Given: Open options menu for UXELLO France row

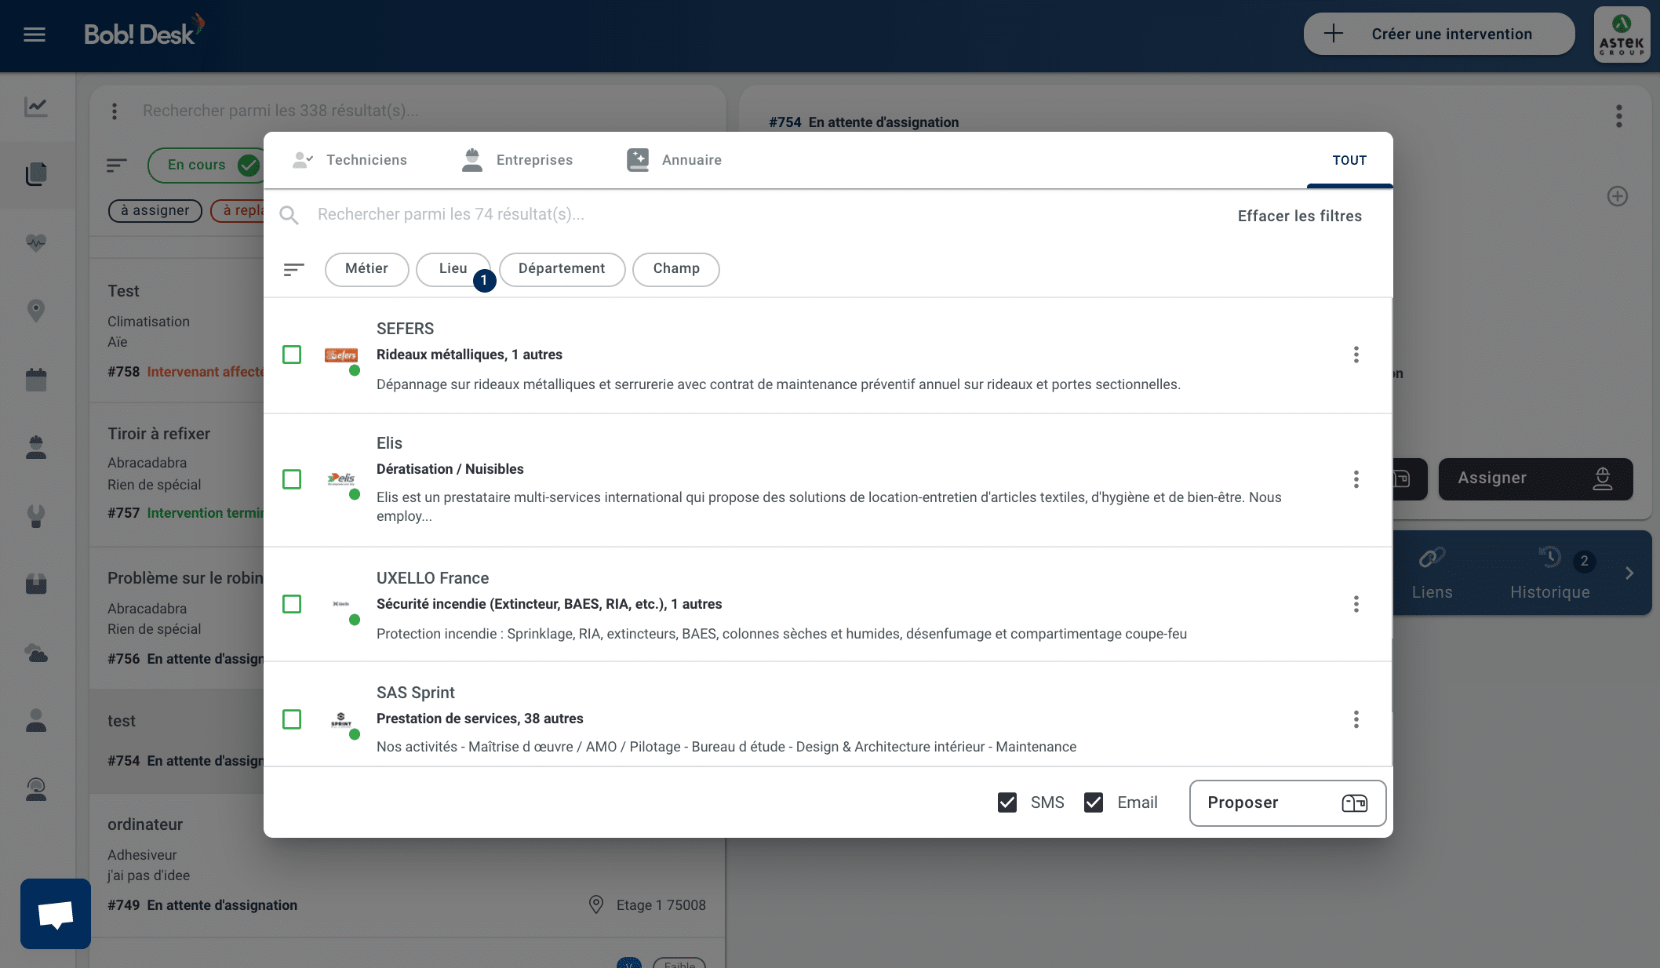Looking at the screenshot, I should (1356, 604).
